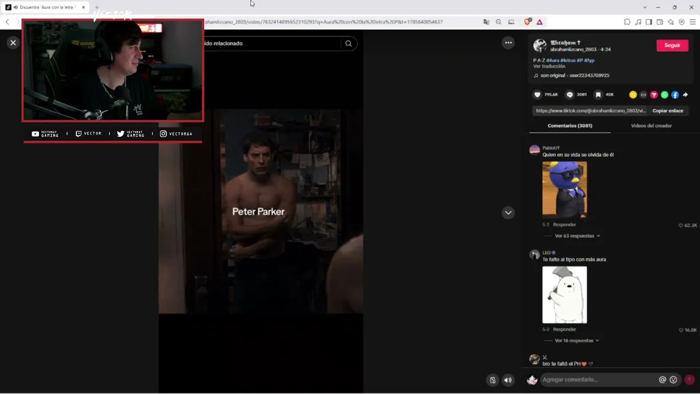
Task: Share the video to WhatsApp
Action: [x=664, y=95]
